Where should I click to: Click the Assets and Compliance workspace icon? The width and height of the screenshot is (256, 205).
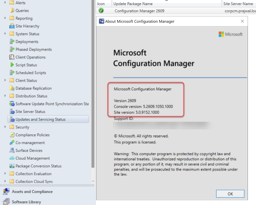(6, 192)
